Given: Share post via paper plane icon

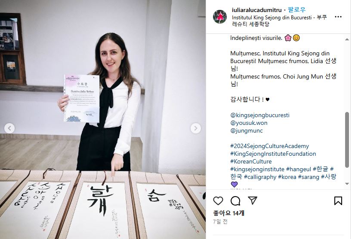Looking at the screenshot, I should [253, 200].
